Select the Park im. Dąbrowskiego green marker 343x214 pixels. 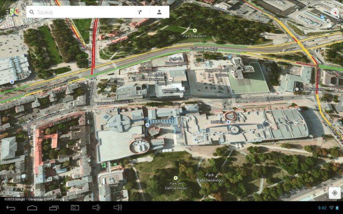[175, 178]
